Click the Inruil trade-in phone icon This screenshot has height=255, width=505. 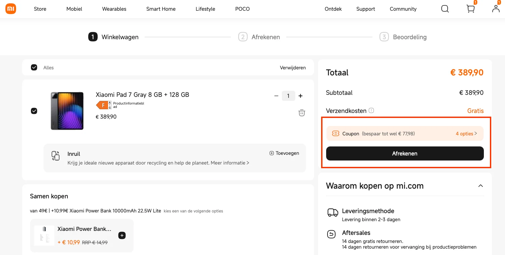[x=55, y=155]
